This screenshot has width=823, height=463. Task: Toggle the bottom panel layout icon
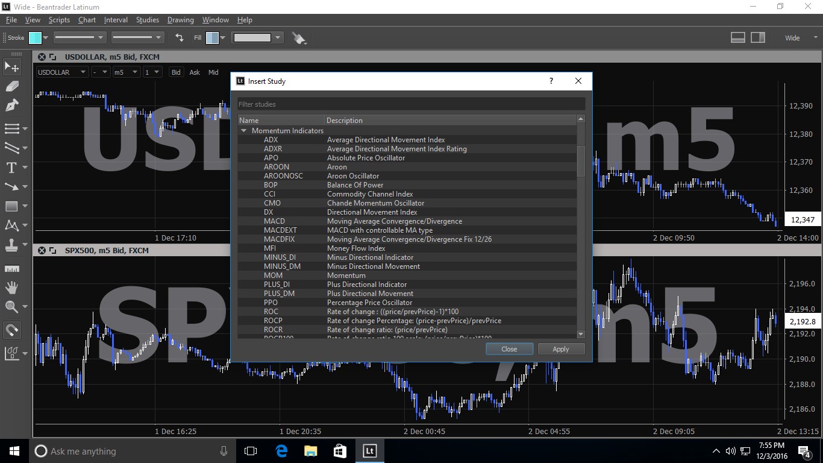tap(738, 37)
